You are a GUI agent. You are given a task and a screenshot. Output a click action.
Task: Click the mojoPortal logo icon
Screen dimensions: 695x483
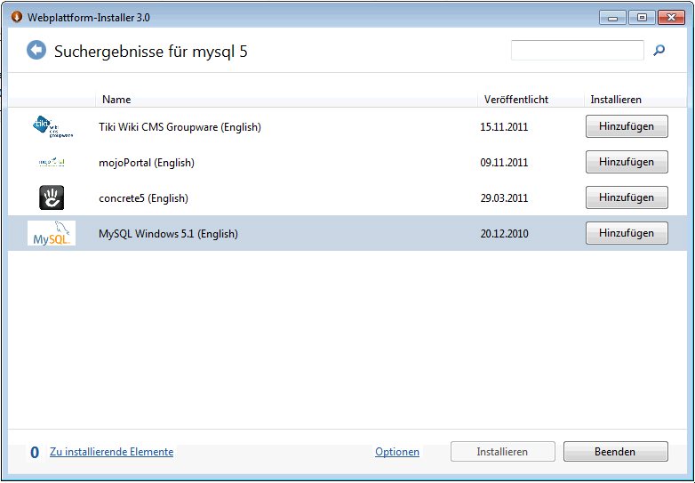(x=52, y=163)
